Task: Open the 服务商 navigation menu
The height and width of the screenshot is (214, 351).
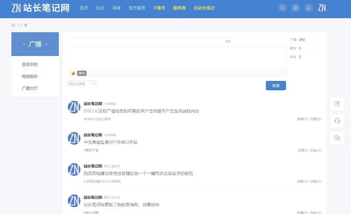Action: 179,8
